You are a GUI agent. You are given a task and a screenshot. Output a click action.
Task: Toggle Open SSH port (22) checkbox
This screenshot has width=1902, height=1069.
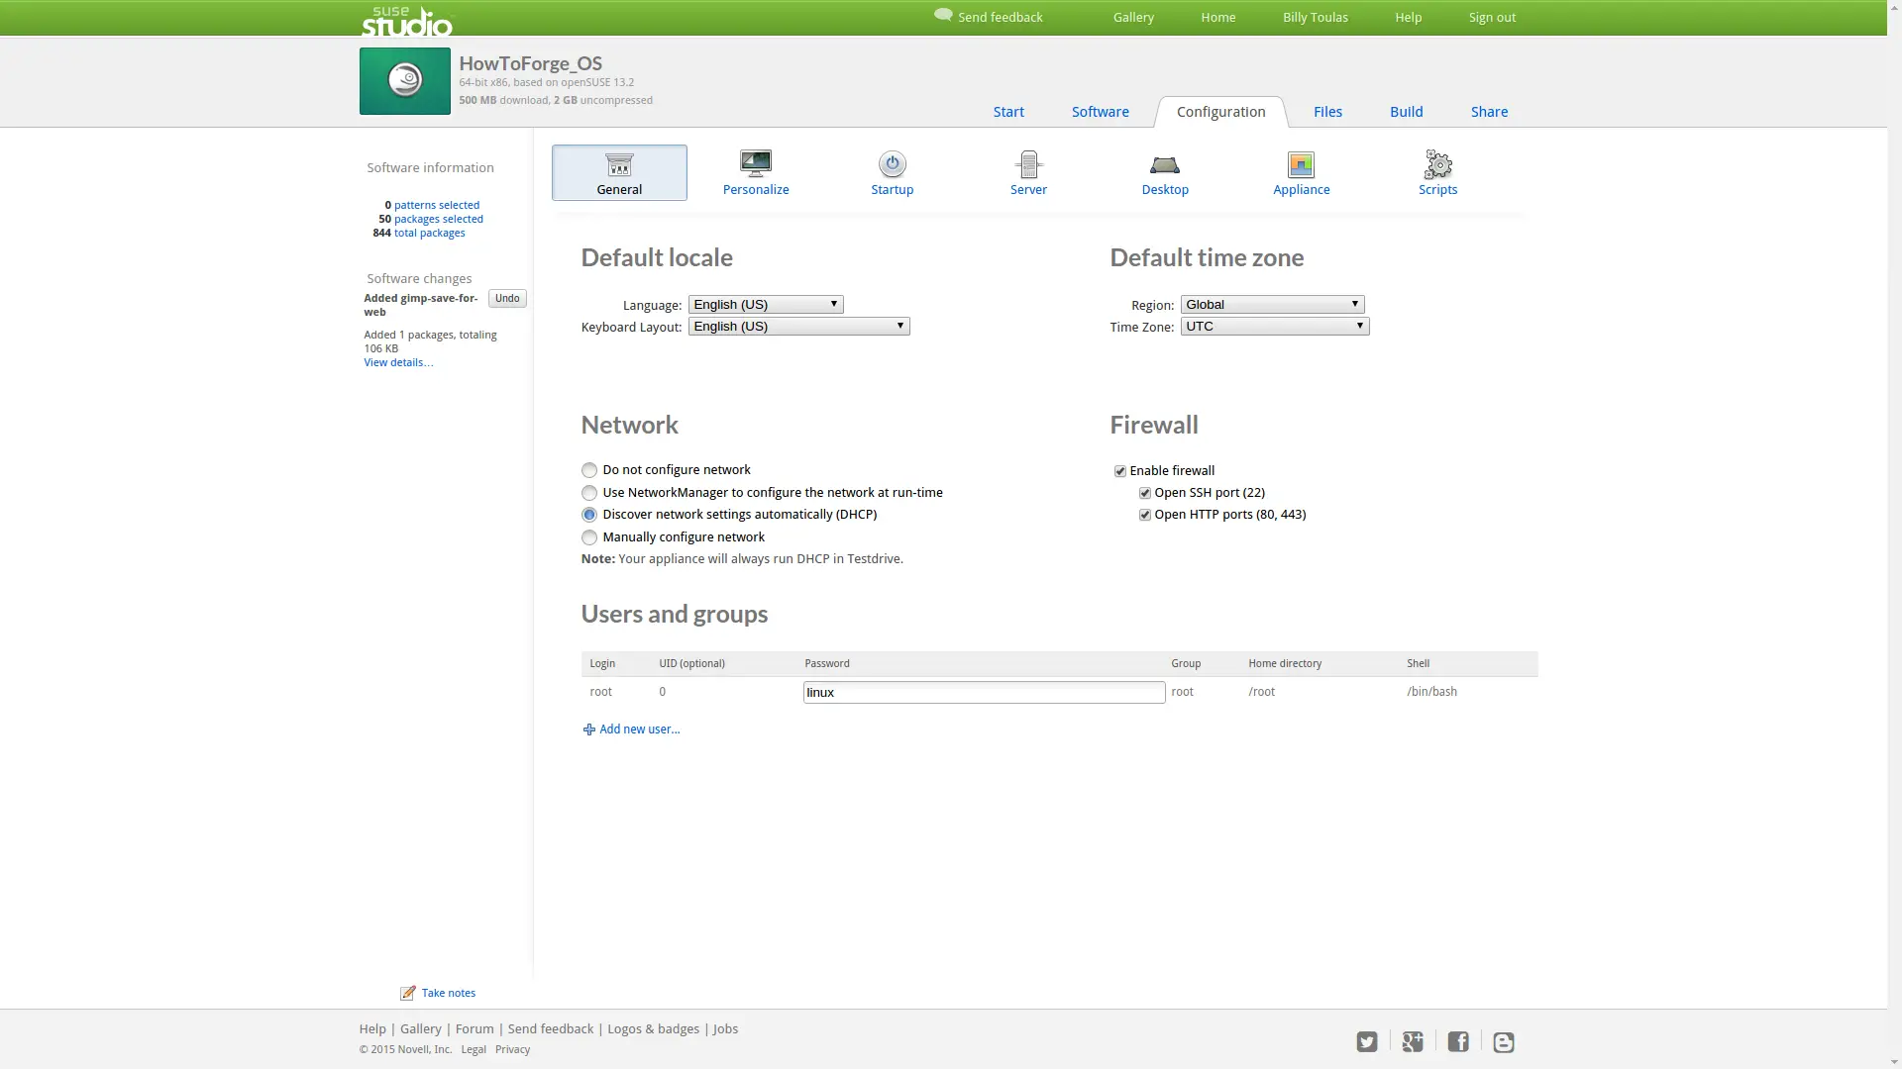(x=1145, y=493)
